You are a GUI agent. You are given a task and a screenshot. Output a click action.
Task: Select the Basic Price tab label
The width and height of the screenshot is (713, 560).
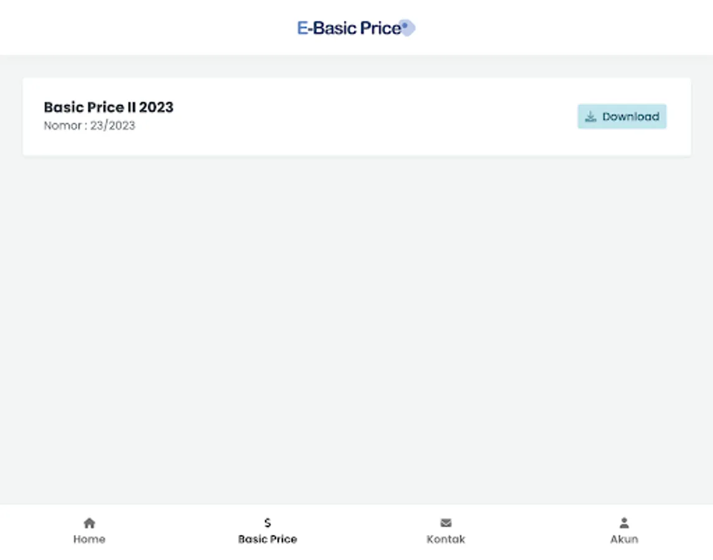coord(268,539)
